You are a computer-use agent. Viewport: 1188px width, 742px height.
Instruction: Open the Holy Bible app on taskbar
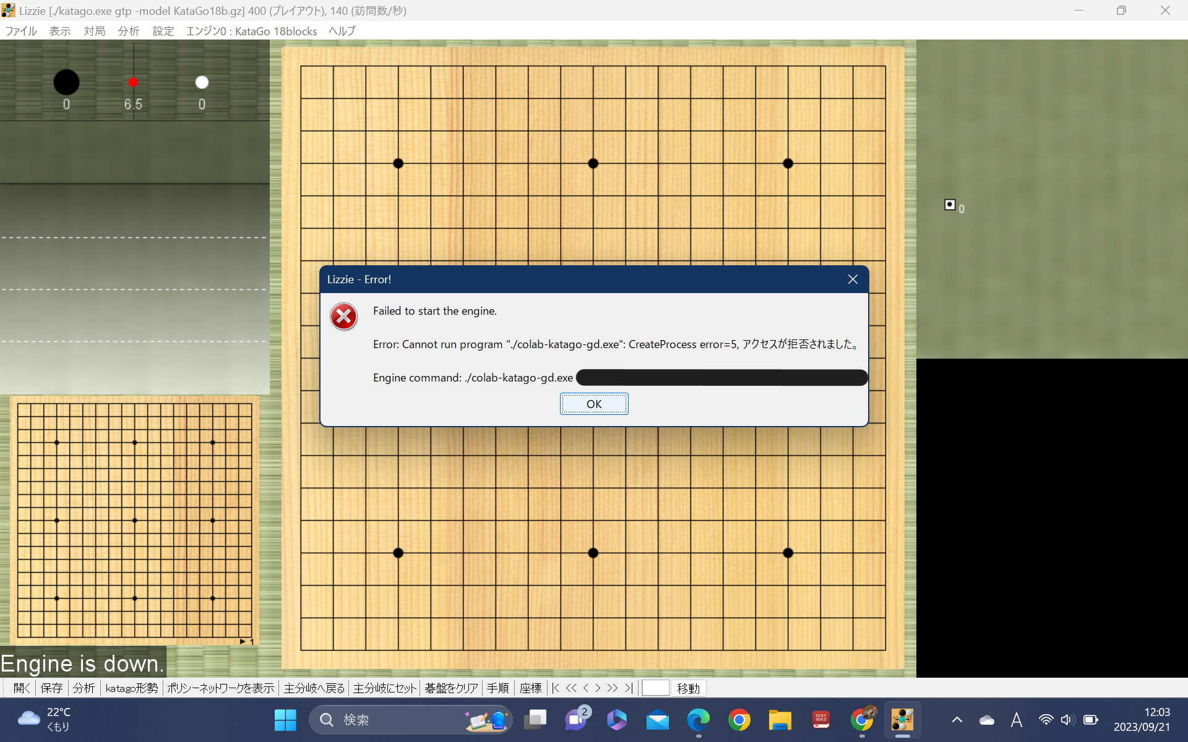[x=821, y=720]
